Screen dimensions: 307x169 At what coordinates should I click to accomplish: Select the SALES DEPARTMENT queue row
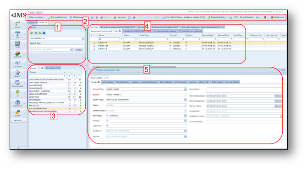[55, 109]
